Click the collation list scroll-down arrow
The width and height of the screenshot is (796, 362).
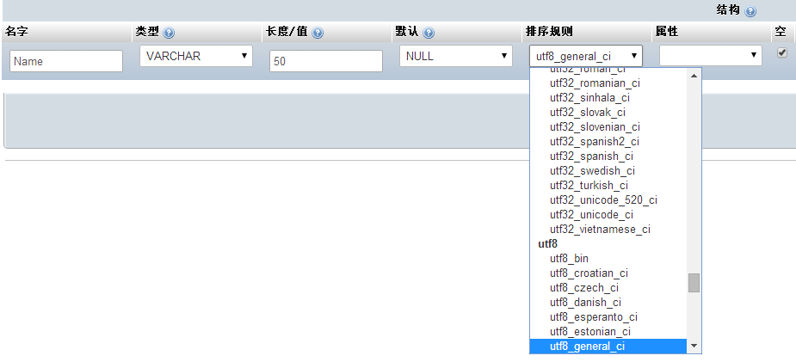click(694, 347)
